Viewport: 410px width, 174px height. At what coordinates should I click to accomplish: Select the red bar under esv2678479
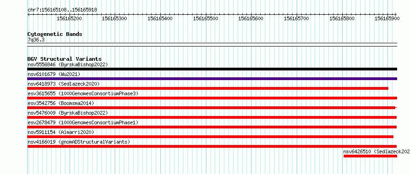(x=212, y=127)
